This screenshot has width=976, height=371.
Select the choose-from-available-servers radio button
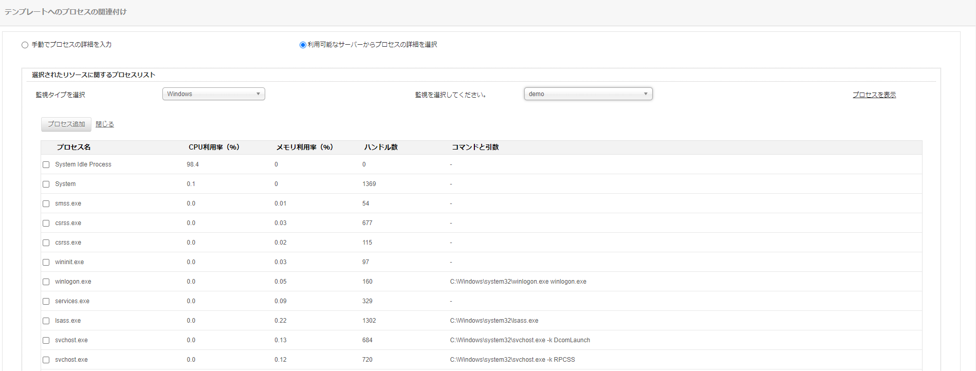[x=303, y=45]
